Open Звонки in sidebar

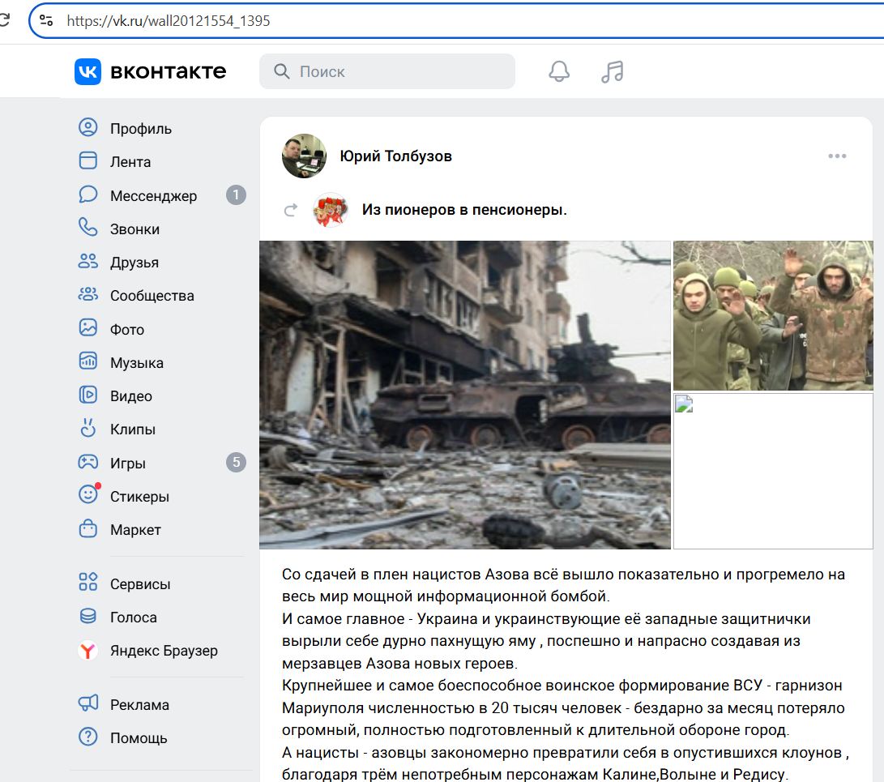[x=135, y=229]
